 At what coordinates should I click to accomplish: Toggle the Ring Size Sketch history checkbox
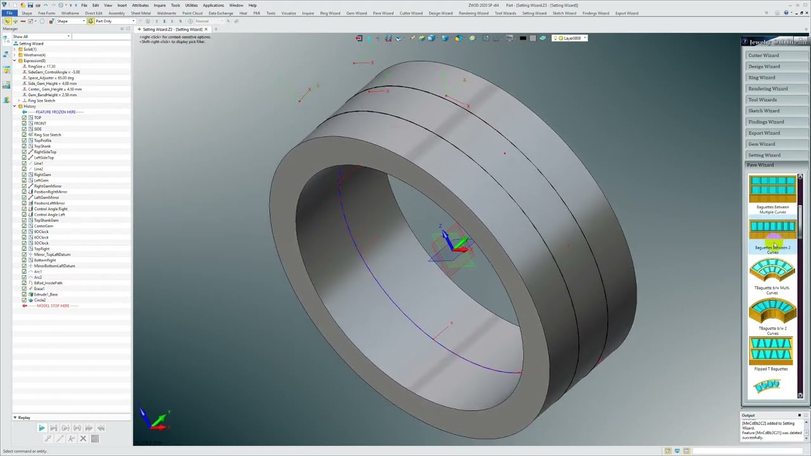[24, 135]
